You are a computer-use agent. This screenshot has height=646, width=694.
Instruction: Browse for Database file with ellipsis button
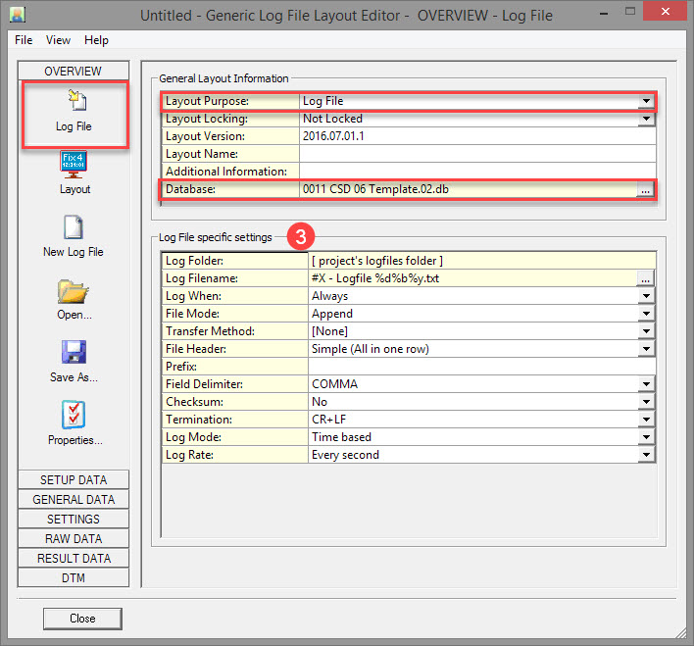pos(645,190)
